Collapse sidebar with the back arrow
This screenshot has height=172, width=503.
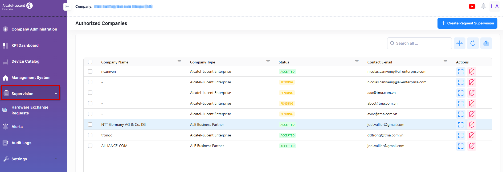pos(67,7)
